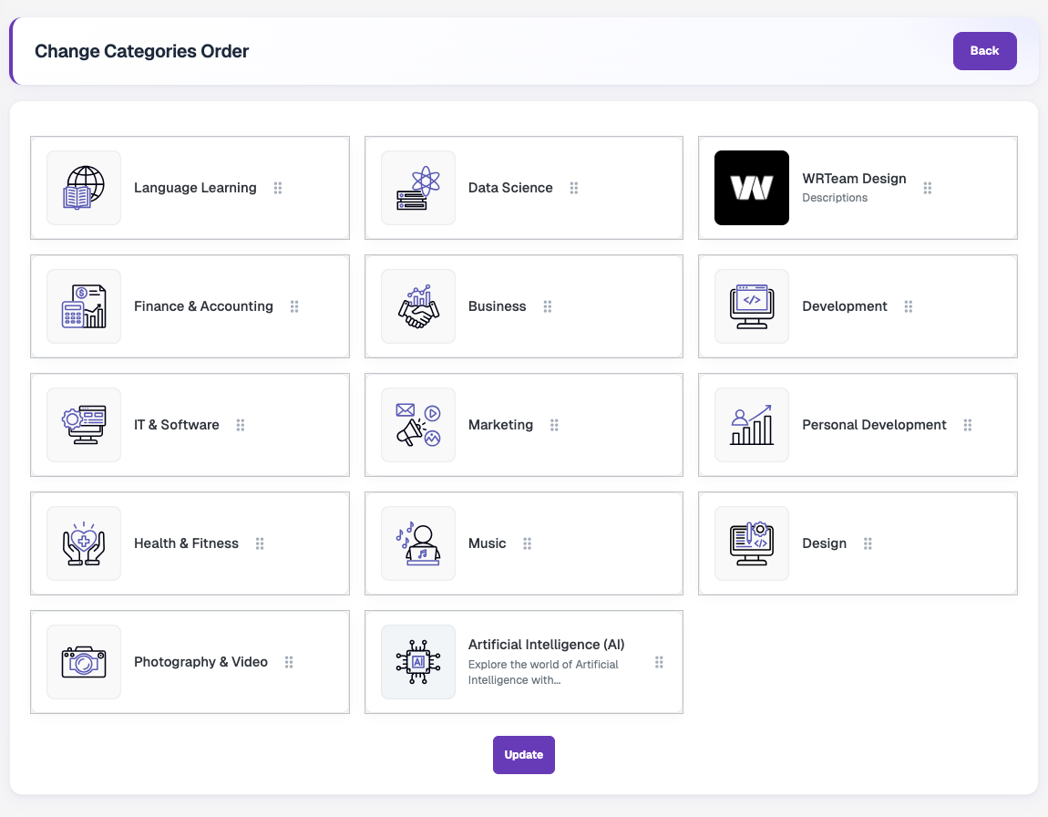The width and height of the screenshot is (1048, 817).
Task: Grab the Finance & Accounting drag handle
Action: pyautogui.click(x=294, y=306)
